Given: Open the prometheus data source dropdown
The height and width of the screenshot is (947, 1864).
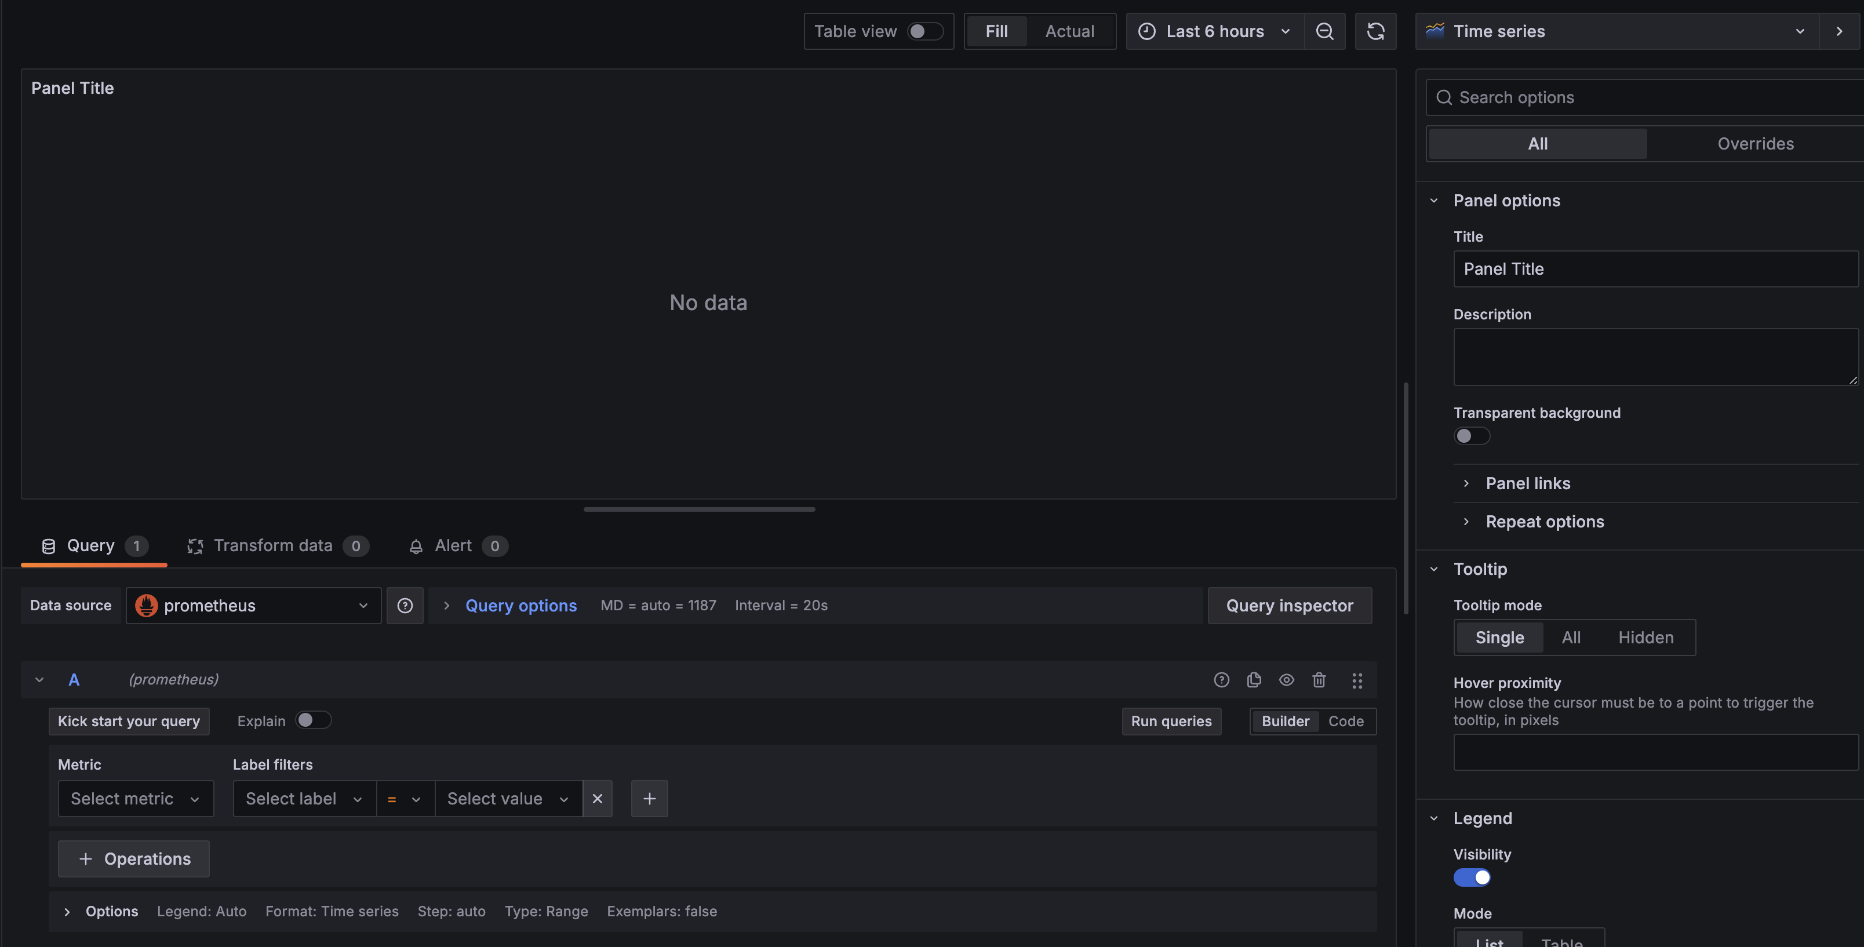Looking at the screenshot, I should [x=253, y=606].
